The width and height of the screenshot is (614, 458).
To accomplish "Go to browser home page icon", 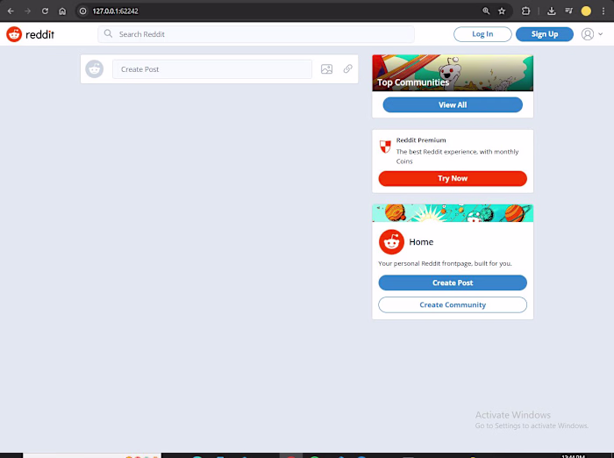I will pos(62,11).
